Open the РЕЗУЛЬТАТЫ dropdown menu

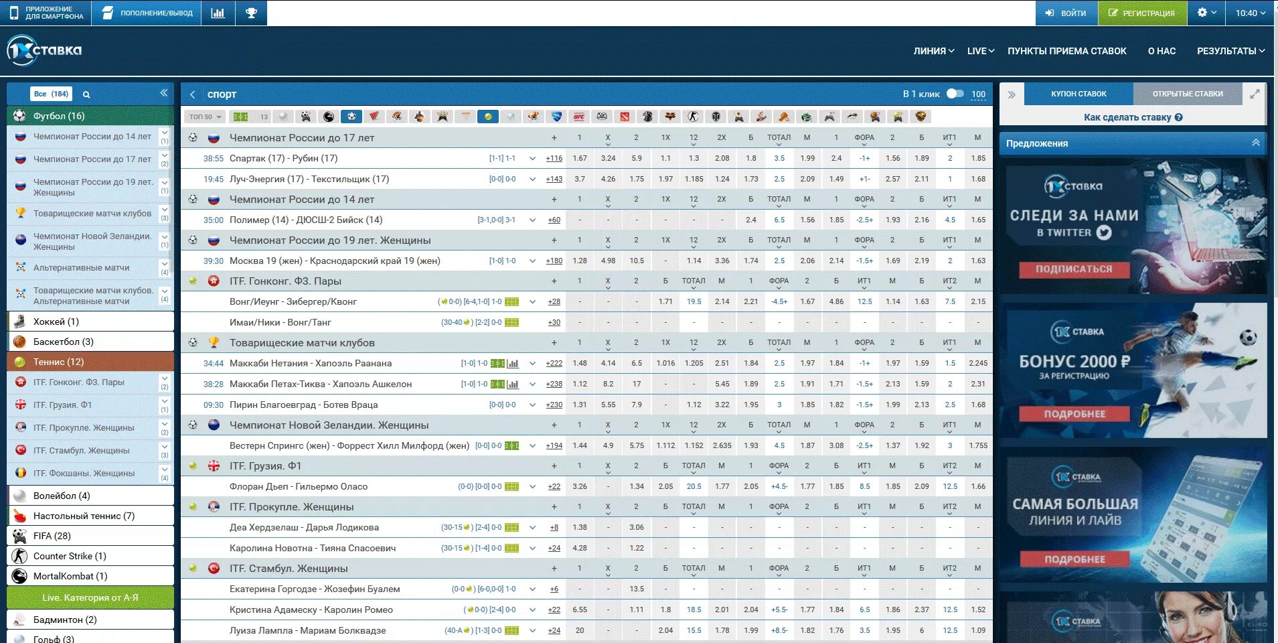point(1230,51)
